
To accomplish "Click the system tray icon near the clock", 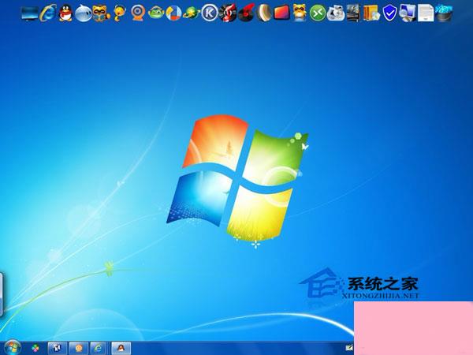I will pos(349,348).
